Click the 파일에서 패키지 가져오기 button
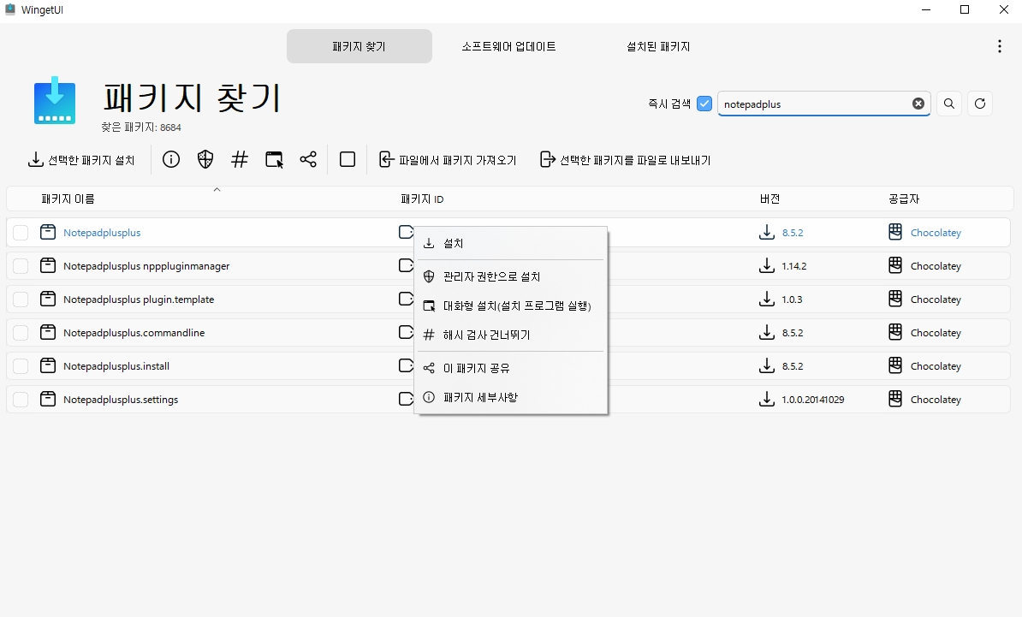Image resolution: width=1022 pixels, height=617 pixels. 449,159
